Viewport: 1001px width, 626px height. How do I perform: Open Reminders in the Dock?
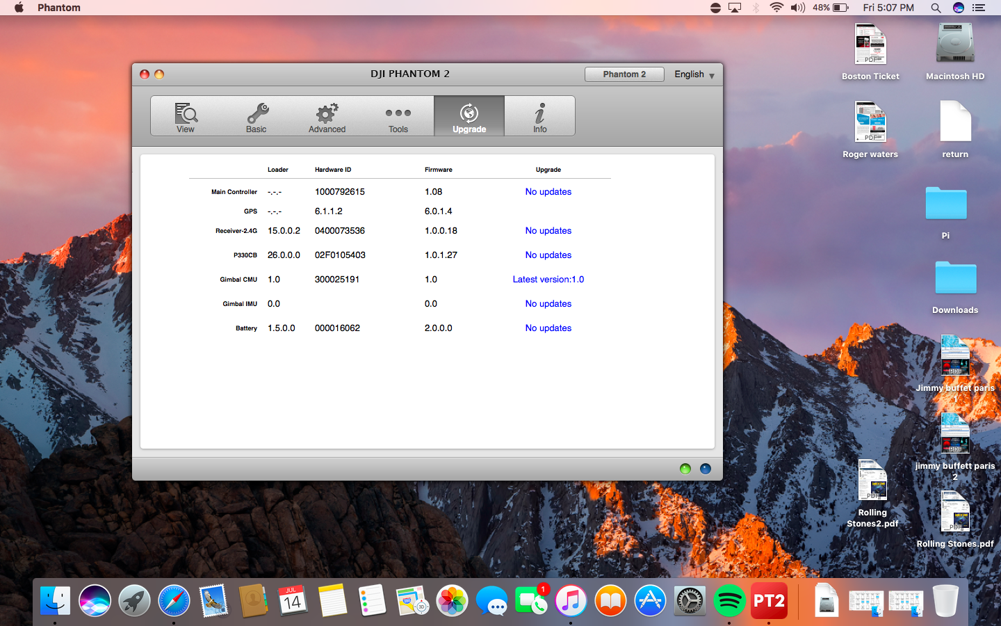(x=372, y=600)
